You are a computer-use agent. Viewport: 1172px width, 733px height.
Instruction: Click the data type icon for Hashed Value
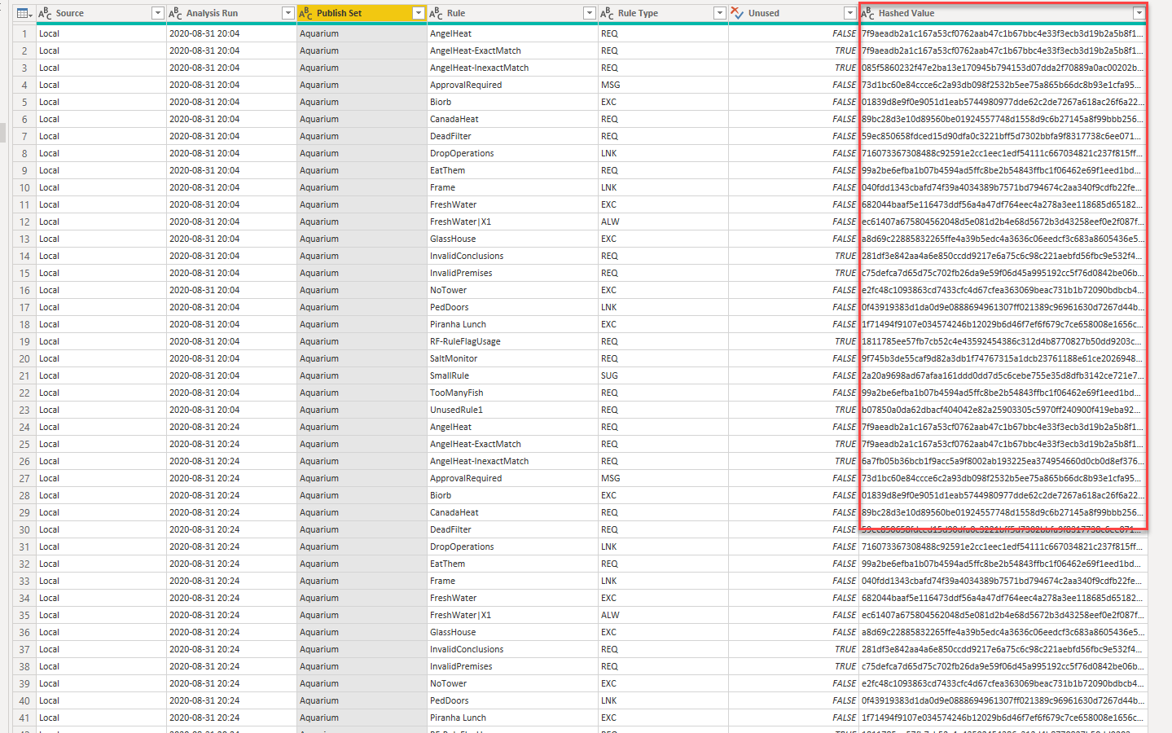coord(867,13)
